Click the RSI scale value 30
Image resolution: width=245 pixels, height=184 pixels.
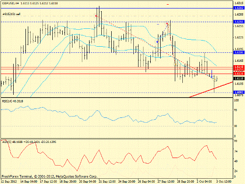(236, 126)
